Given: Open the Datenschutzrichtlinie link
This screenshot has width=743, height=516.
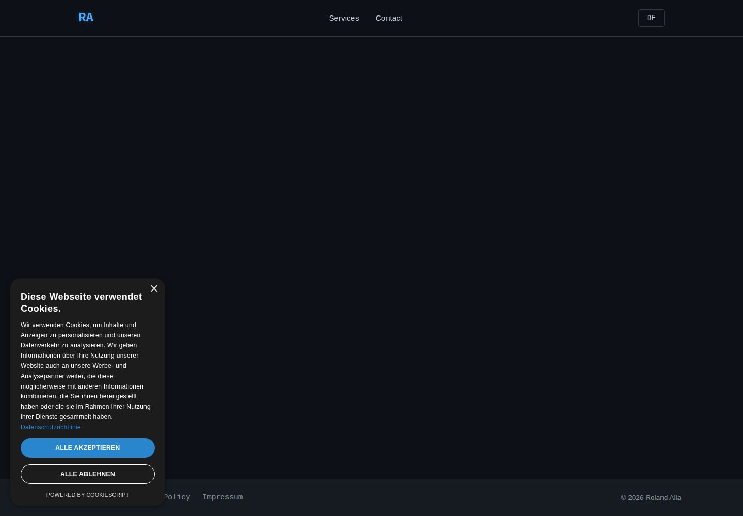Looking at the screenshot, I should 51,427.
